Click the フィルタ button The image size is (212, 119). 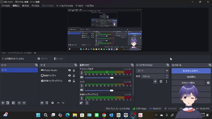59,59
